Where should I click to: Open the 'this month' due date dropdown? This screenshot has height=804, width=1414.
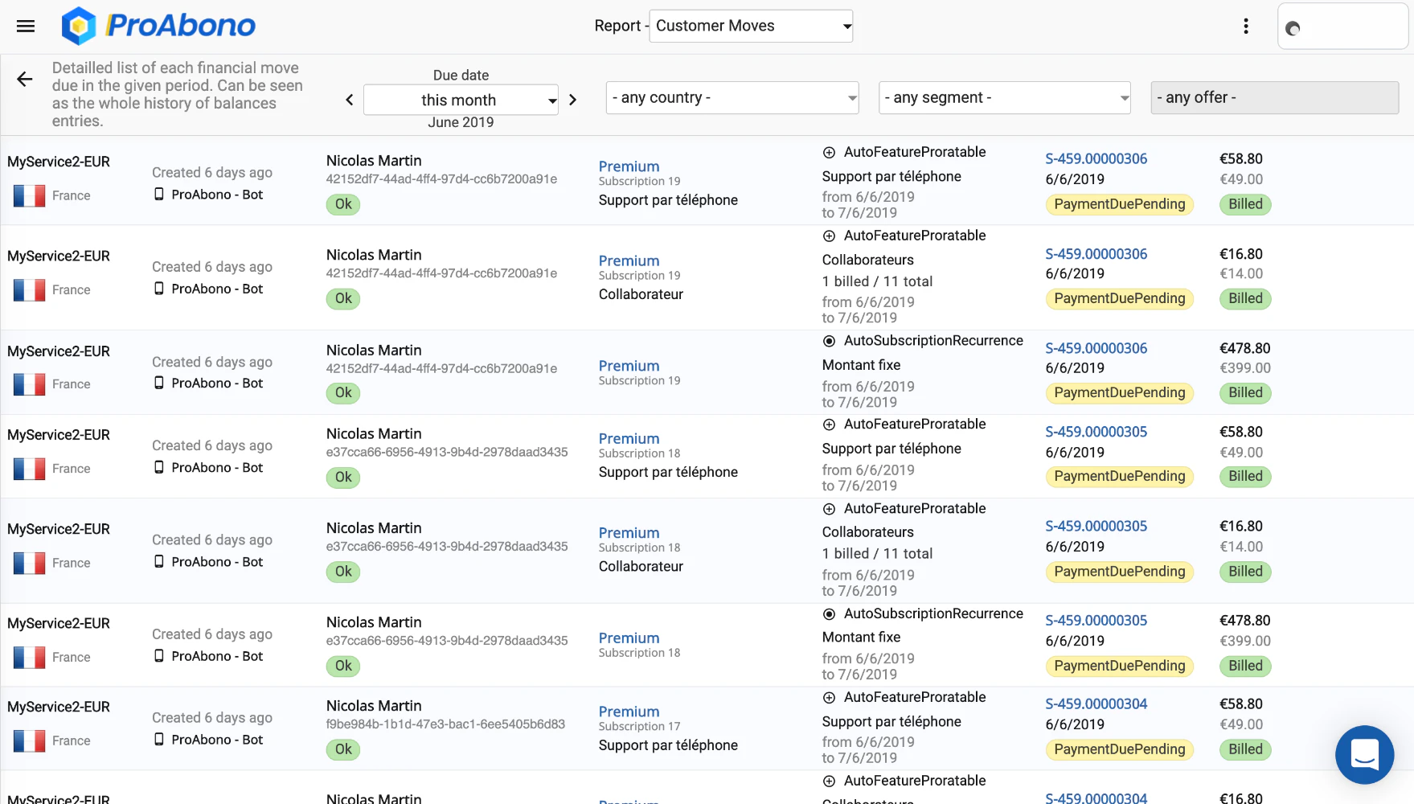[x=461, y=100]
